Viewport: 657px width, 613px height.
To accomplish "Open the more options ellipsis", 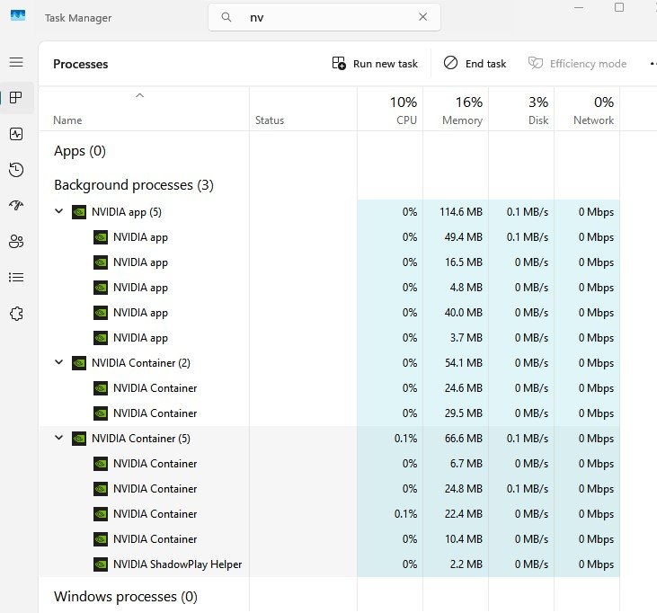I will tap(653, 63).
